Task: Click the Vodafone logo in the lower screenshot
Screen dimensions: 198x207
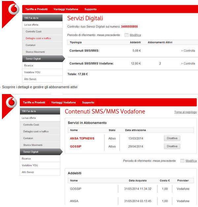Action: tap(11, 103)
